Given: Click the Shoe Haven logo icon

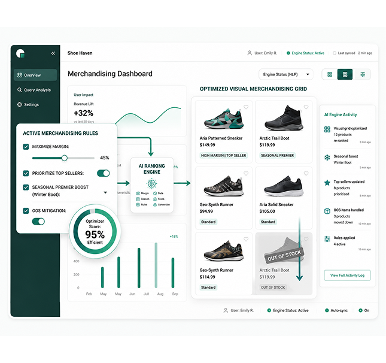Looking at the screenshot, I should tap(20, 53).
